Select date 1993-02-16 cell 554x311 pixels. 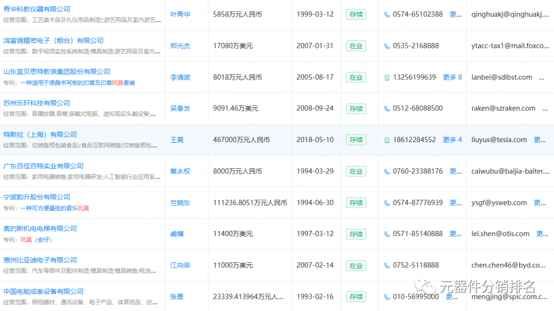coord(315,297)
